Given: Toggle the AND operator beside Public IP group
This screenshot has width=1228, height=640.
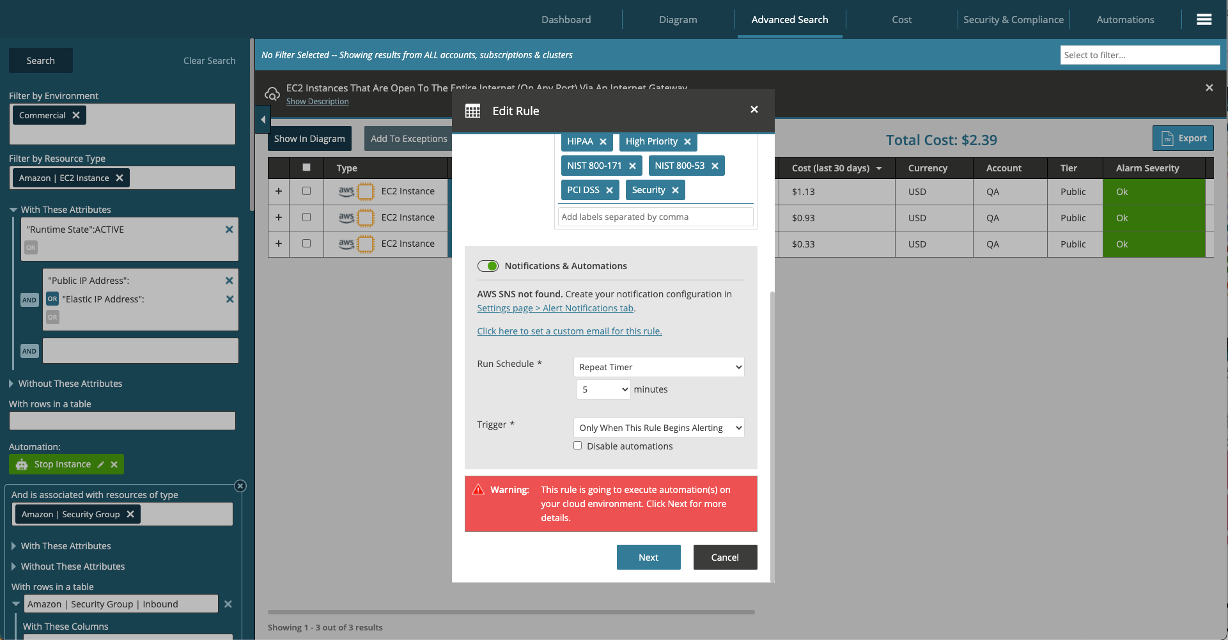Looking at the screenshot, I should point(29,300).
